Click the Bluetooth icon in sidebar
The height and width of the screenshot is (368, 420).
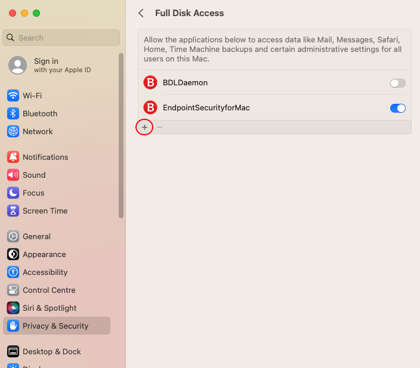(13, 113)
